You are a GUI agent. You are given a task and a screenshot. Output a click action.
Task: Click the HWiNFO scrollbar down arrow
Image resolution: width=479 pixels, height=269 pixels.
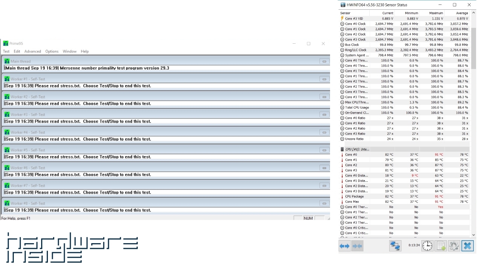[473, 235]
